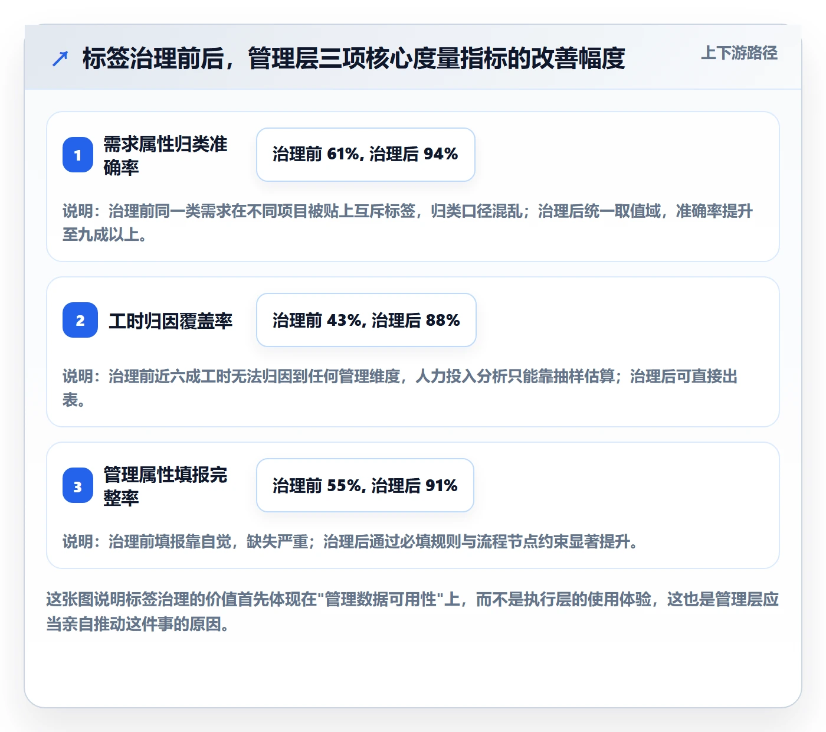Open the 上下游路径 link
Screen dimensions: 826x732
point(739,53)
